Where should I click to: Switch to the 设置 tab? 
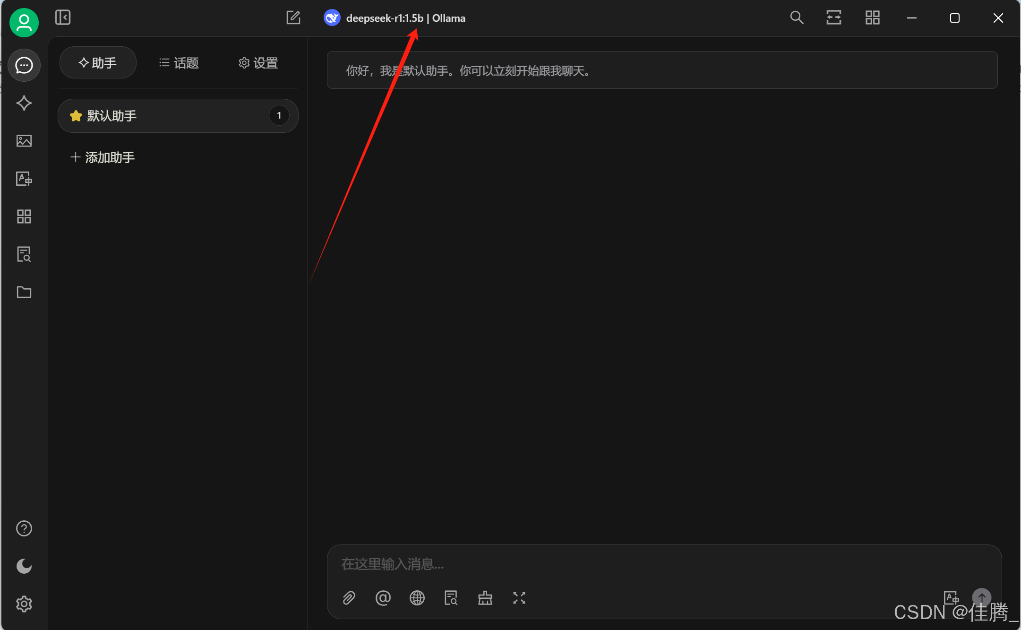(258, 63)
